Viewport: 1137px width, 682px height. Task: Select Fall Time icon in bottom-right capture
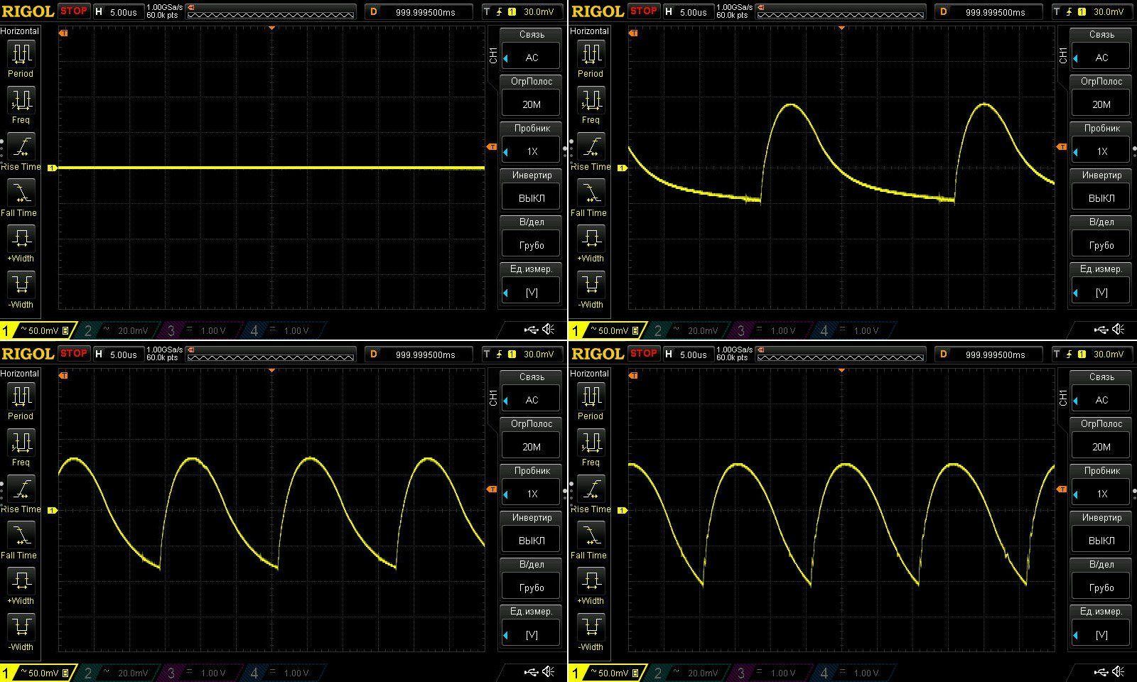coord(591,535)
